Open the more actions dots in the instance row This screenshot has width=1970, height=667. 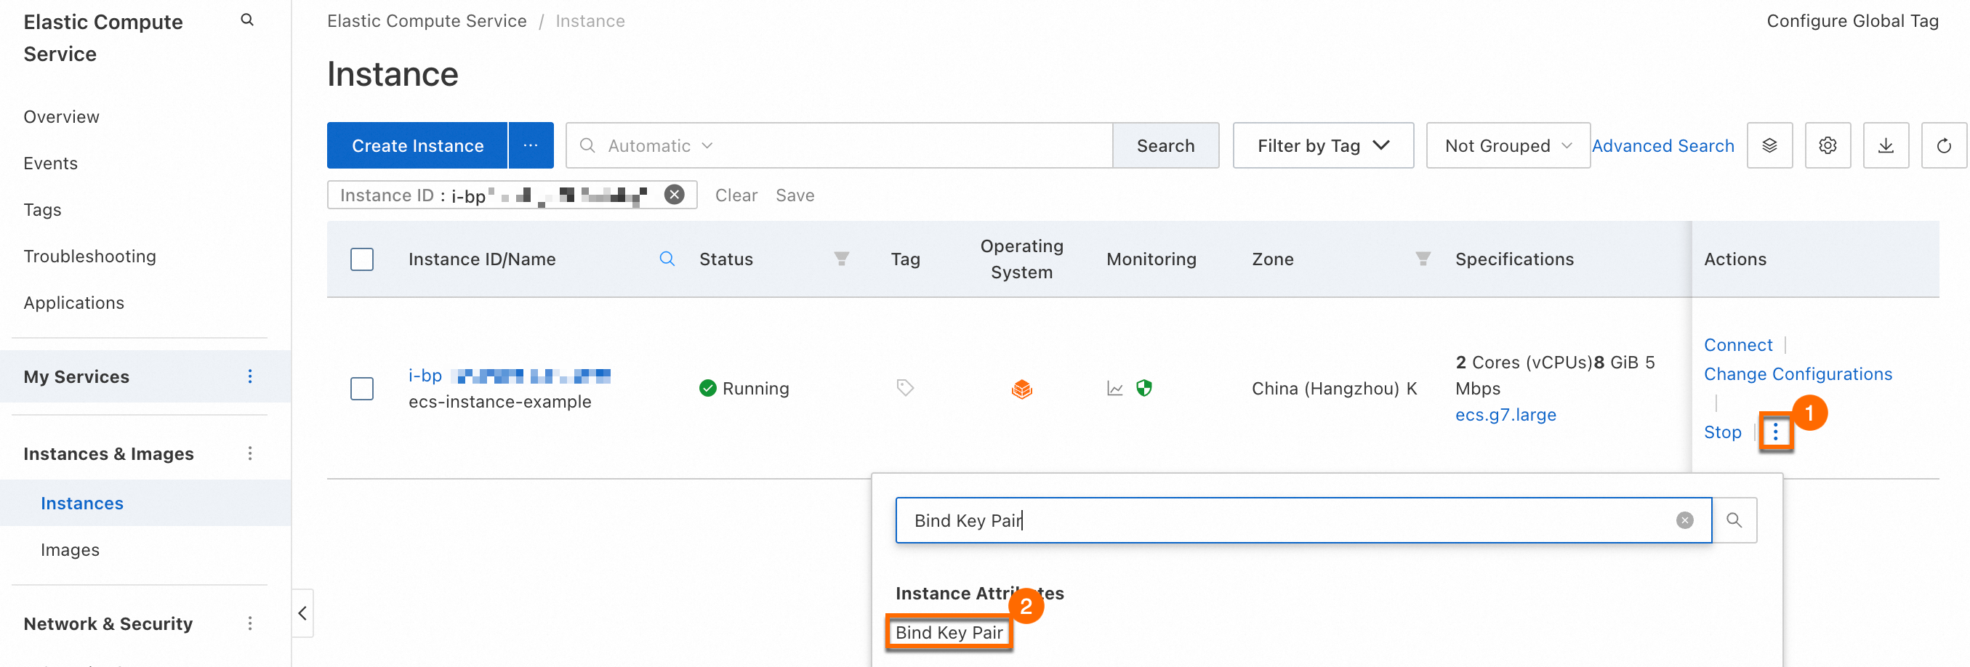[1776, 432]
